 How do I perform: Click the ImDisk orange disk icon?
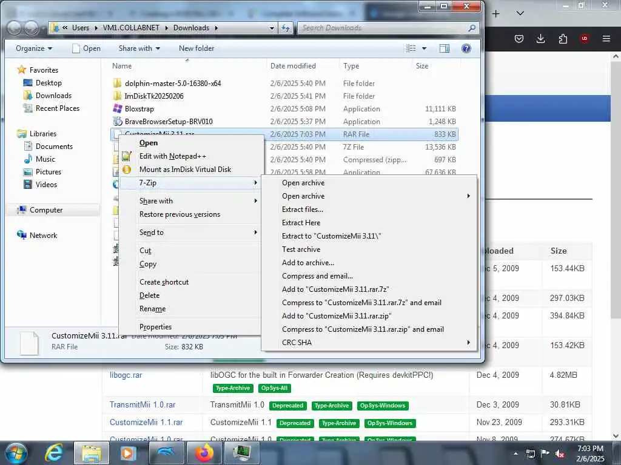tap(126, 170)
